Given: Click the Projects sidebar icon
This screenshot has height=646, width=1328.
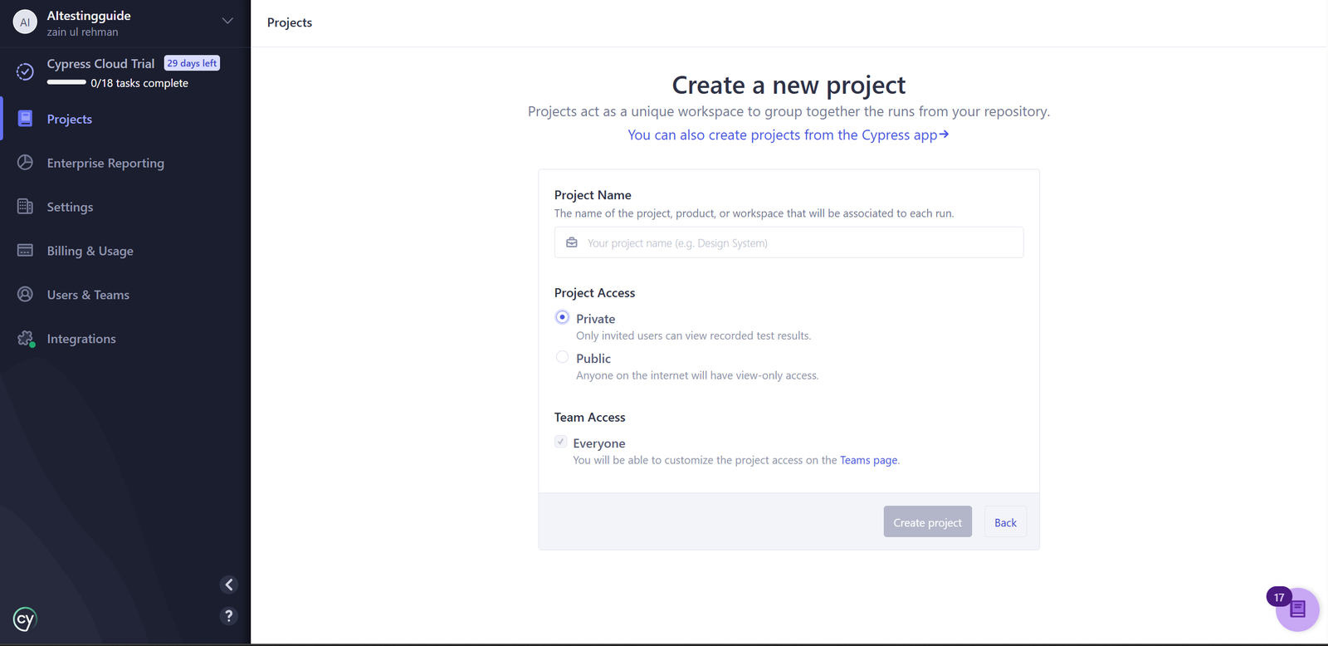Looking at the screenshot, I should [25, 119].
